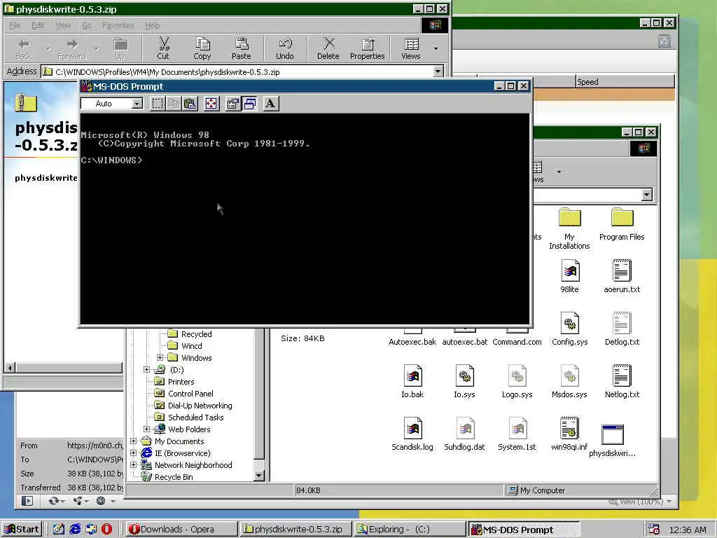
Task: Select the Detlog.txt file
Action: (x=622, y=329)
